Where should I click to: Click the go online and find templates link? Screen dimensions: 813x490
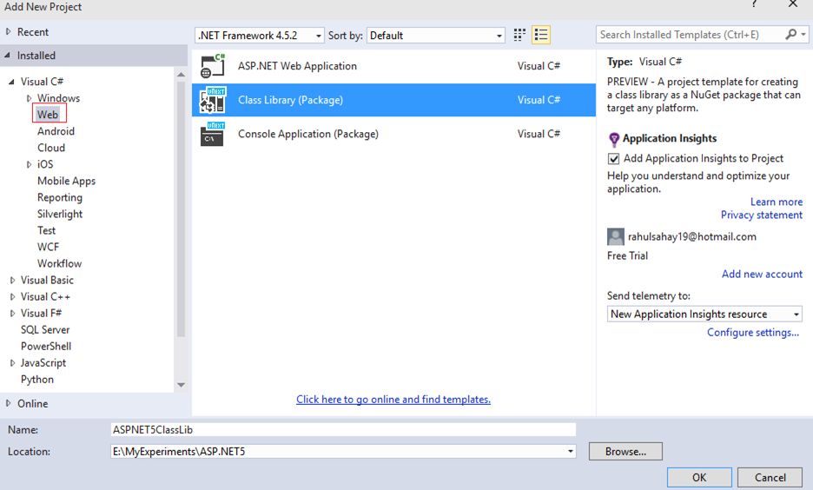pos(393,400)
